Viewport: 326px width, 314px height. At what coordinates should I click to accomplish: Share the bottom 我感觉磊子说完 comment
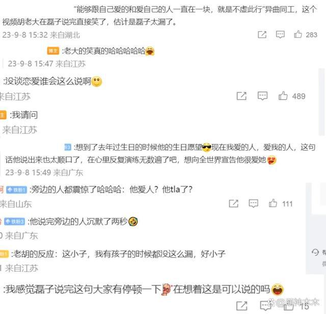pyautogui.click(x=242, y=306)
